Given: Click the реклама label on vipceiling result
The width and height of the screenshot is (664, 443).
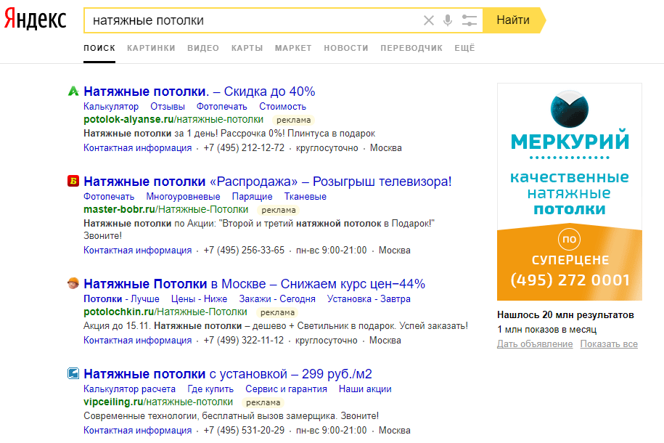Looking at the screenshot, I should point(263,402).
